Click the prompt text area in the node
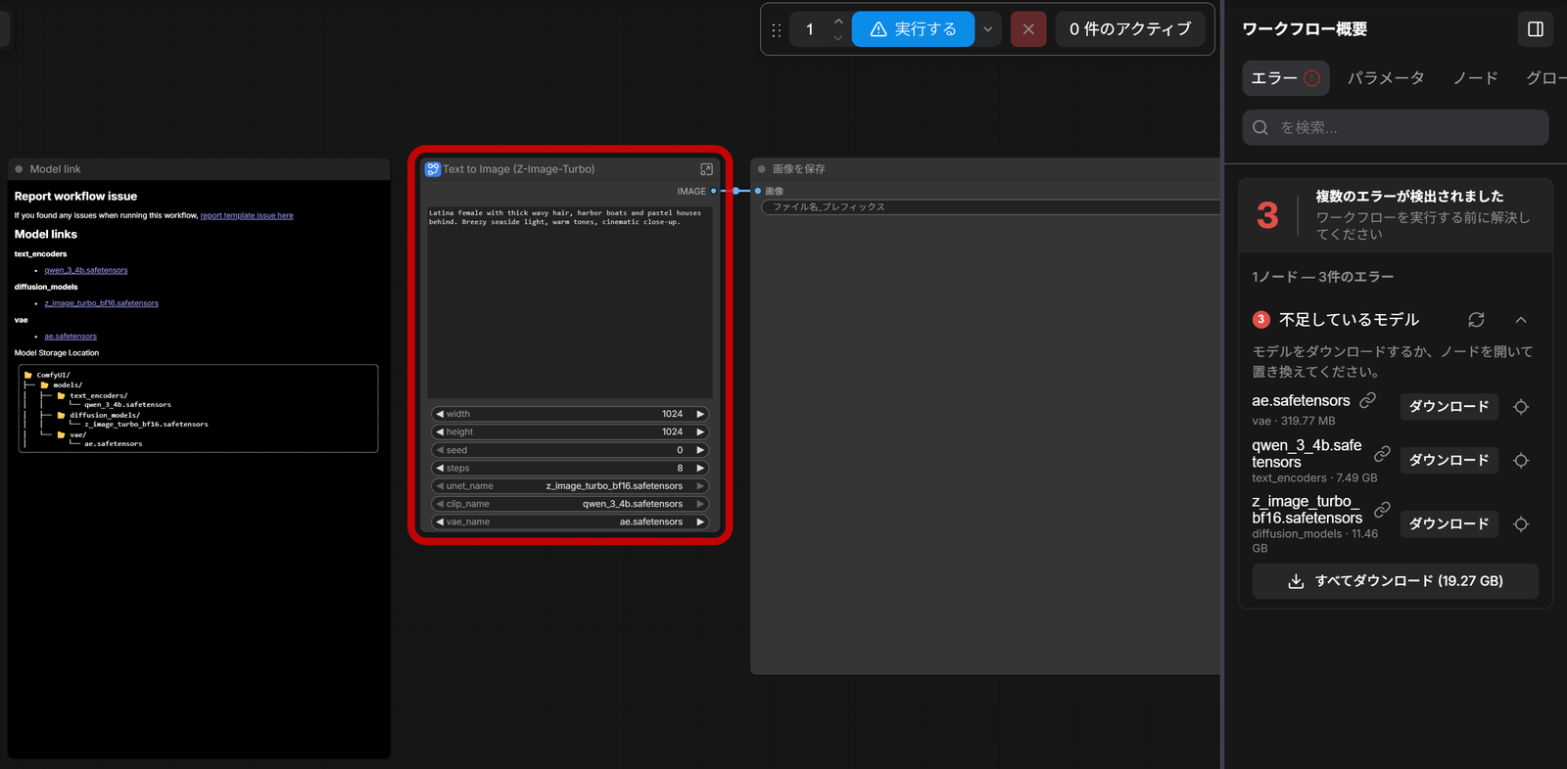 click(570, 301)
